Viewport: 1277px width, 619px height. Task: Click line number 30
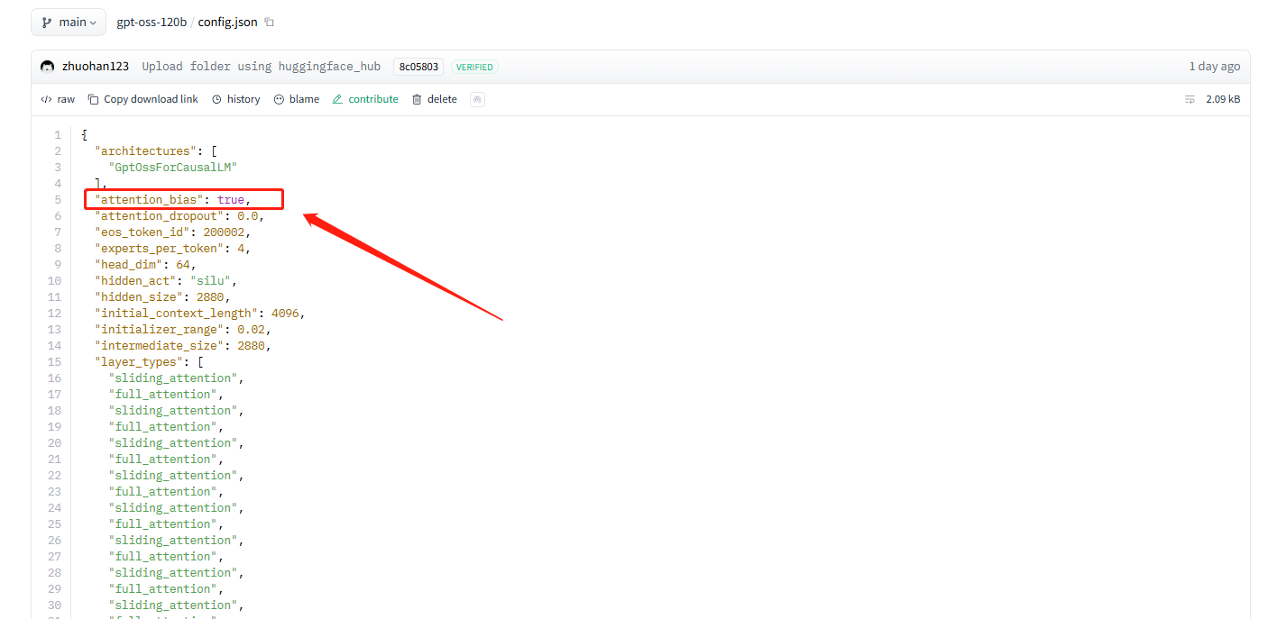pos(55,605)
